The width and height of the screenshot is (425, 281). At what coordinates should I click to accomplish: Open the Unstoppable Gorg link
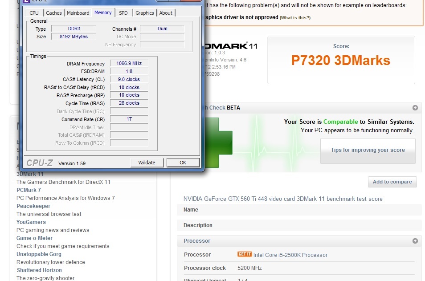(39, 254)
